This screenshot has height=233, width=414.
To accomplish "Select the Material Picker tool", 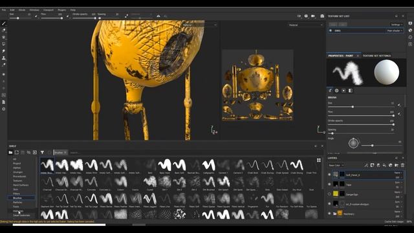I will [x=4, y=65].
